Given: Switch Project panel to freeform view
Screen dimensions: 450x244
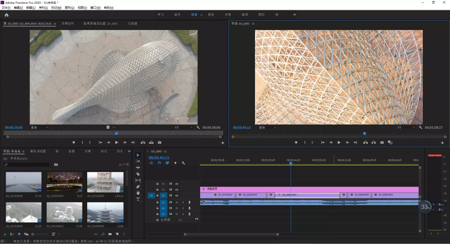Looking at the screenshot, I should (x=26, y=234).
